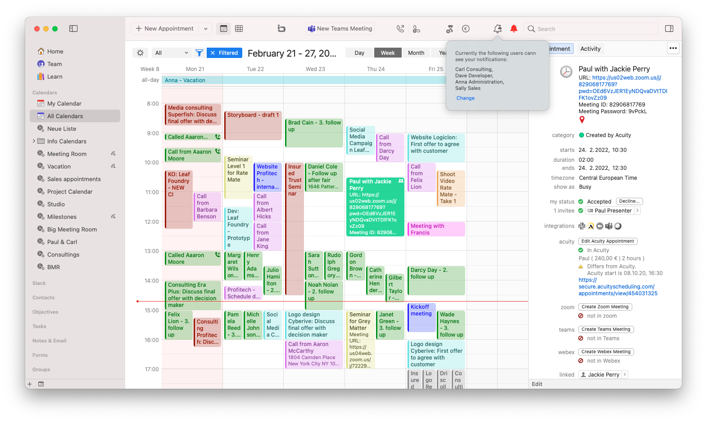Toggle visibility of Neue Liste calendar
The image size is (707, 422).
click(x=41, y=129)
